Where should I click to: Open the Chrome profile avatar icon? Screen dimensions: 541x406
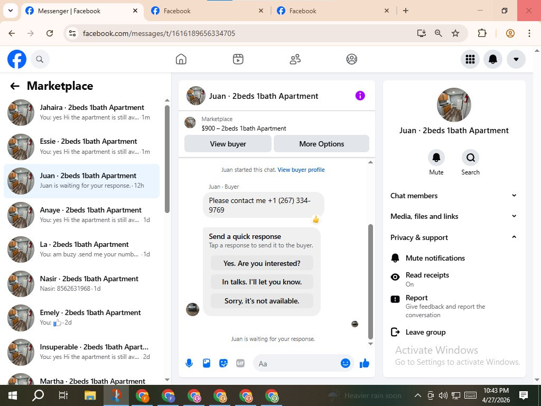[510, 33]
